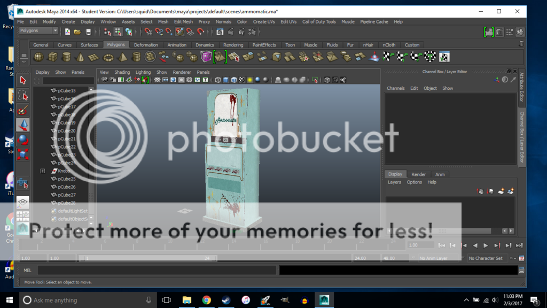Viewport: 547px width, 308px height.
Task: Select the Scale Tool cube icon
Action: point(23,155)
